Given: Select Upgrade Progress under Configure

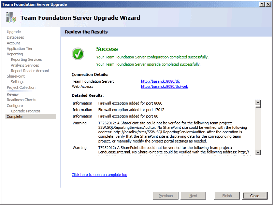Looking at the screenshot, I should pos(26,111).
